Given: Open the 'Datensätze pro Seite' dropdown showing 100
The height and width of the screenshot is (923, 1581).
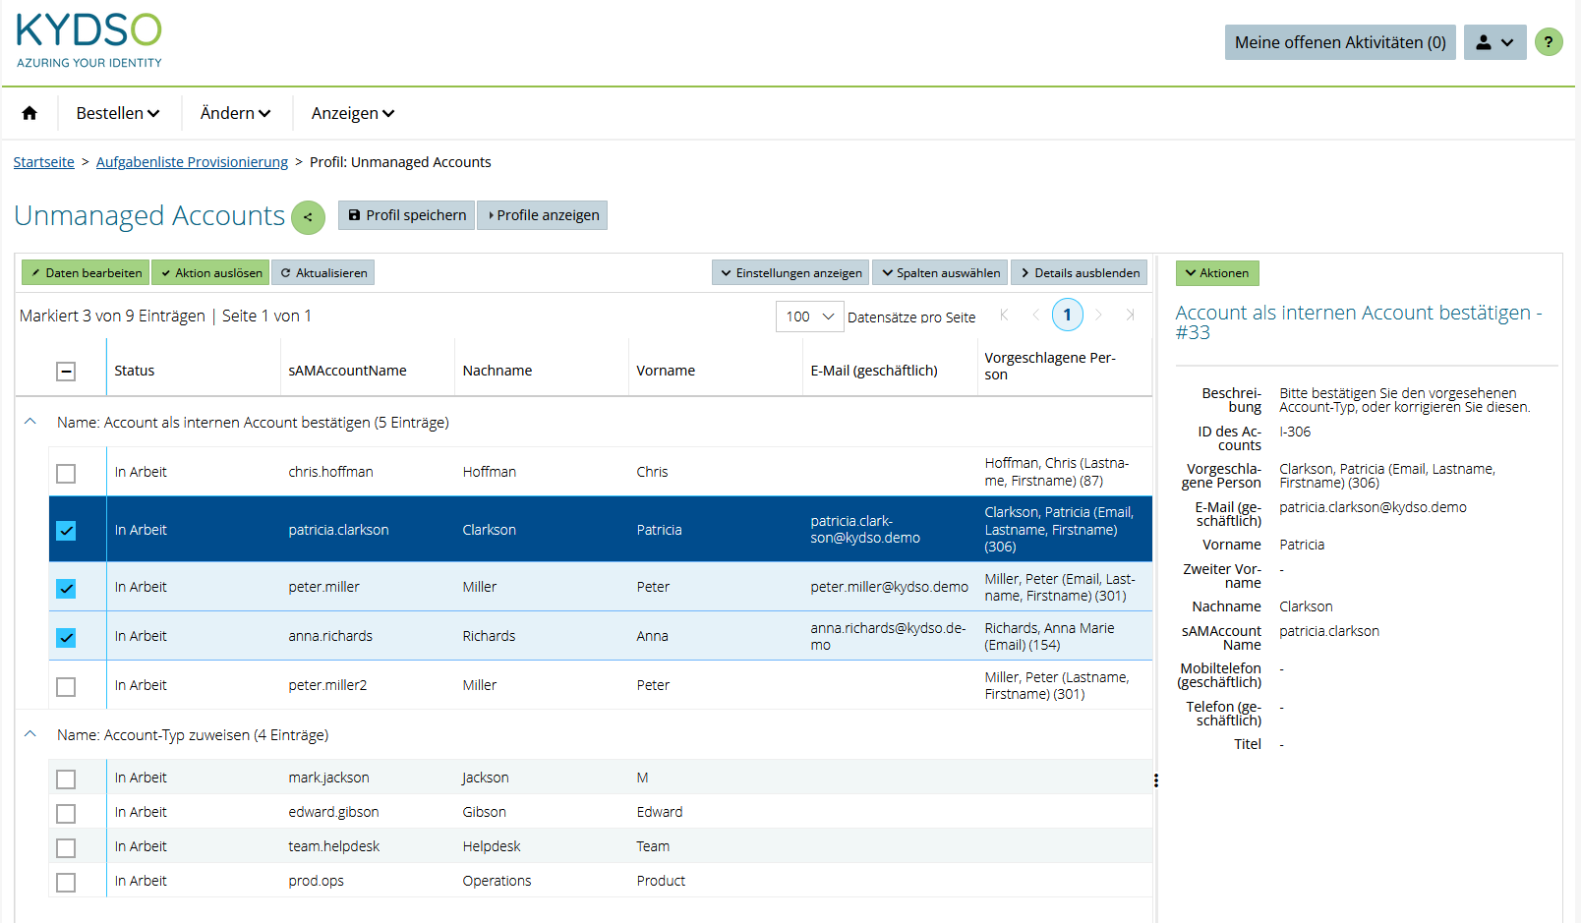Looking at the screenshot, I should click(x=809, y=316).
